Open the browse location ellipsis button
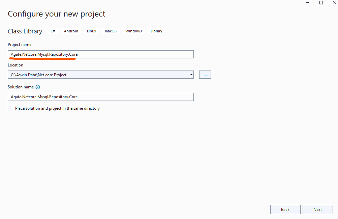The height and width of the screenshot is (219, 338). (205, 75)
